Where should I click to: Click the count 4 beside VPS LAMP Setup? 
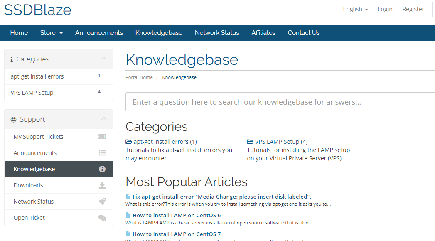[x=99, y=92]
